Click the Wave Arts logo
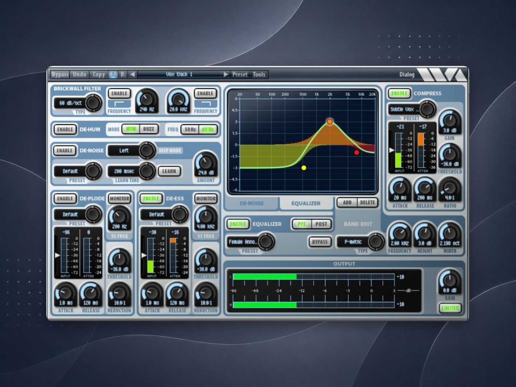This screenshot has height=387, width=516. [442, 75]
